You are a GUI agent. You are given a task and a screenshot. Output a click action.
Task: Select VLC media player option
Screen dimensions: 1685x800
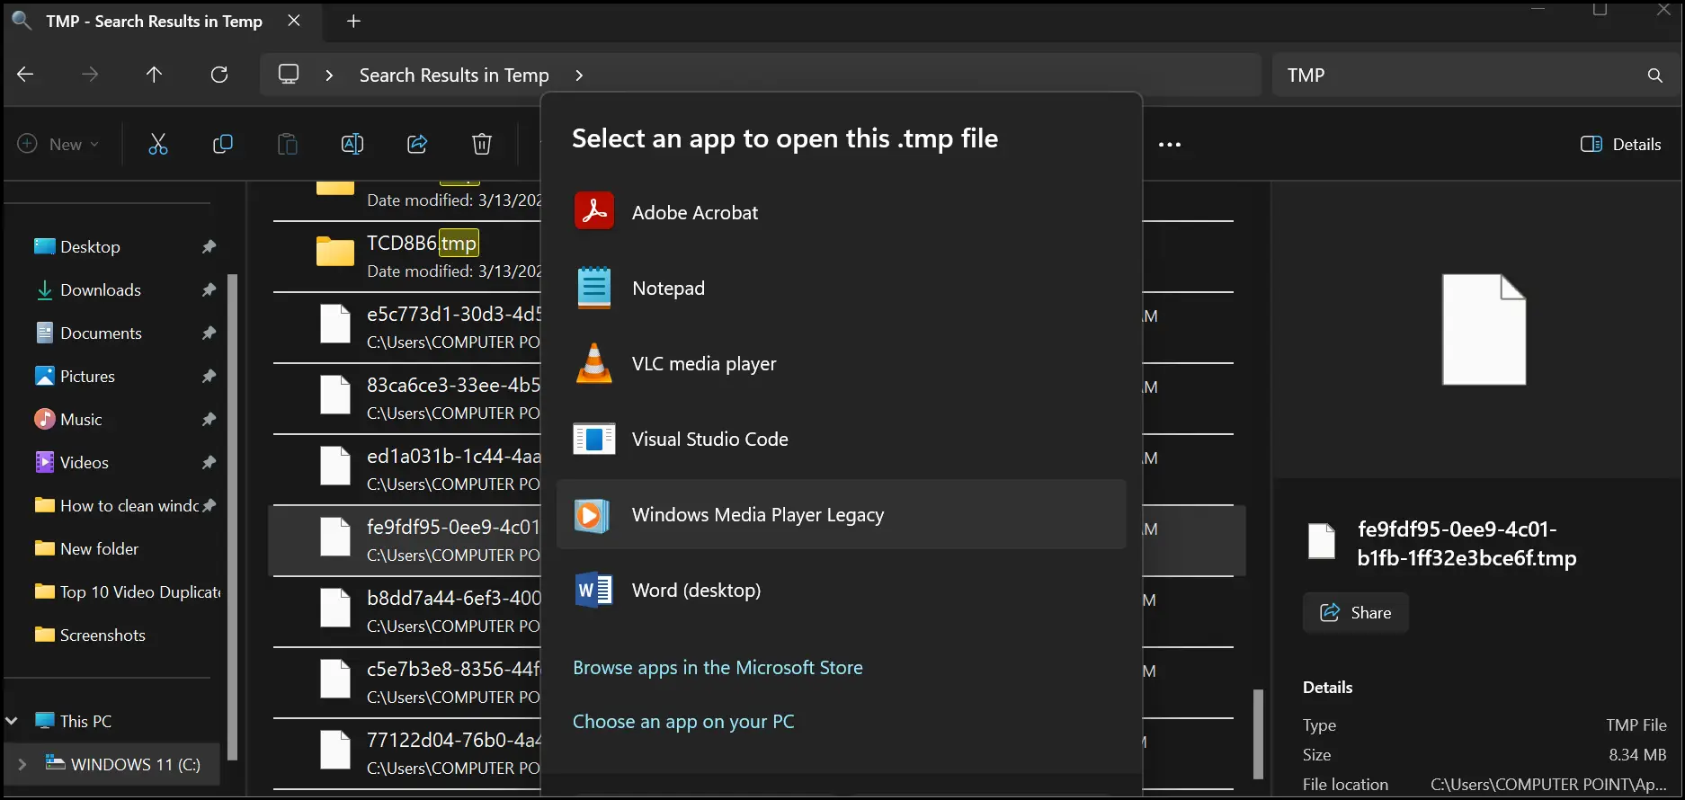841,363
